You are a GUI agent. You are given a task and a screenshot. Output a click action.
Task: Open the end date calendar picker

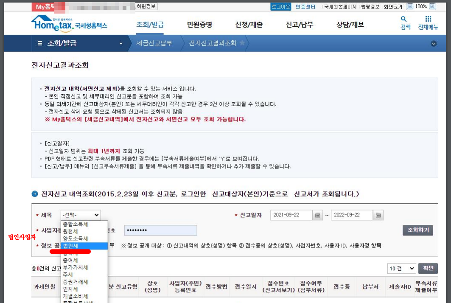coord(378,215)
